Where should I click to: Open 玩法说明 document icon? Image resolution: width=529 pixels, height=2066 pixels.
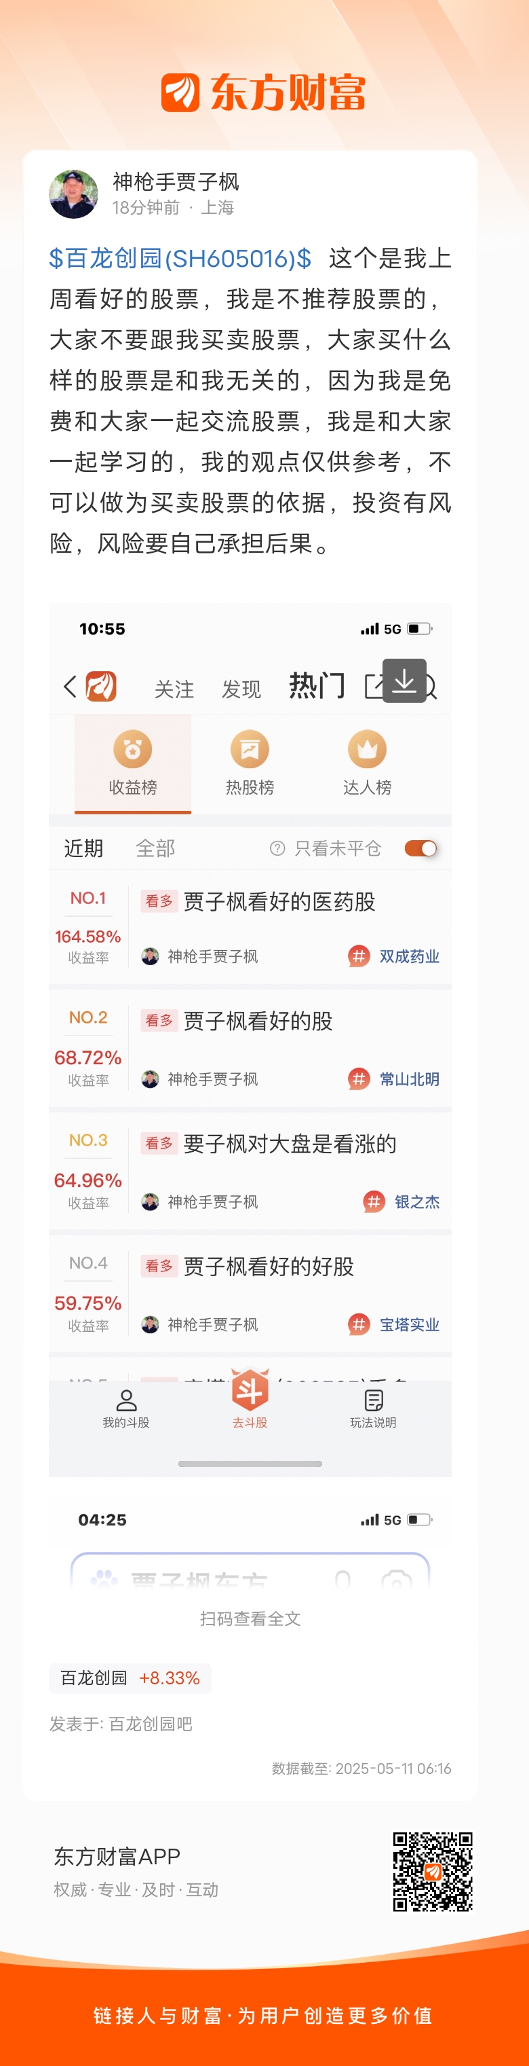[x=373, y=1400]
